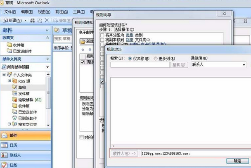Switch to Mail navigation button

point(26,135)
